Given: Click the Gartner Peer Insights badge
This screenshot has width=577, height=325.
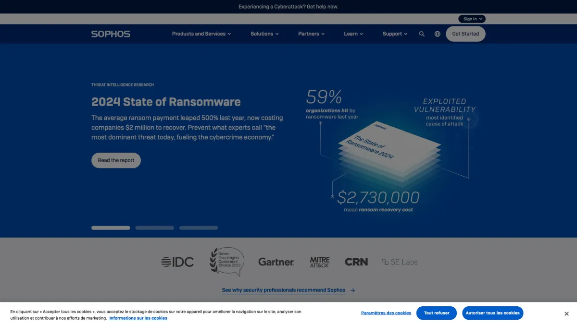Looking at the screenshot, I should tap(227, 262).
